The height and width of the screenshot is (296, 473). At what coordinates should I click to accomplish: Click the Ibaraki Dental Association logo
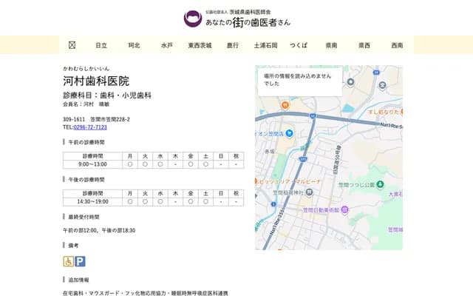coord(192,18)
